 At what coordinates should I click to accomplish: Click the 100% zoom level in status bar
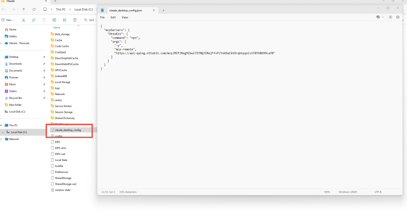point(327,192)
